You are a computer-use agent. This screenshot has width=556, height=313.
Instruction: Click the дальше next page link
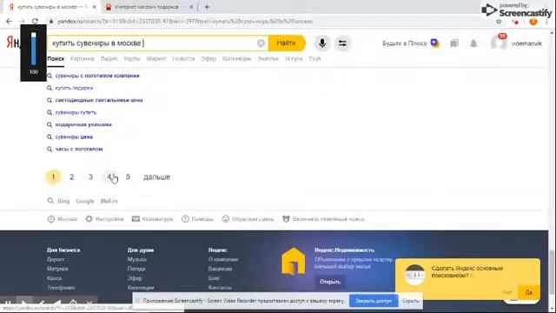(x=156, y=176)
